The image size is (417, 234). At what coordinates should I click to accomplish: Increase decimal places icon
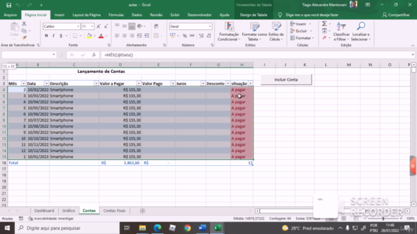click(x=201, y=36)
